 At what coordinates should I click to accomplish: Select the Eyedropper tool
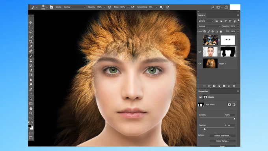pos(31,46)
